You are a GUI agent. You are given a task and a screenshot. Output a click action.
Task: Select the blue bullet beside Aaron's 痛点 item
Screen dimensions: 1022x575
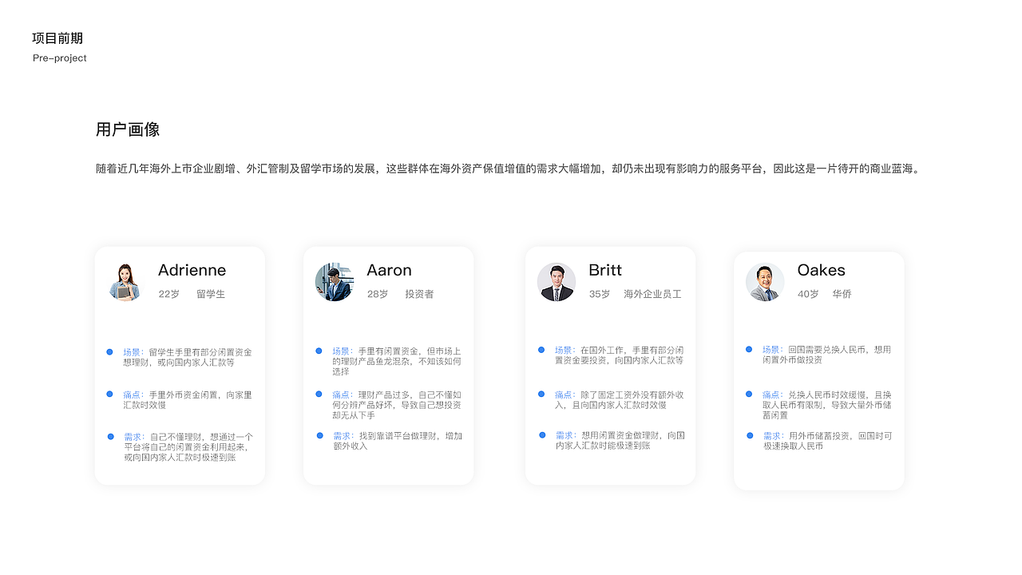(x=319, y=393)
